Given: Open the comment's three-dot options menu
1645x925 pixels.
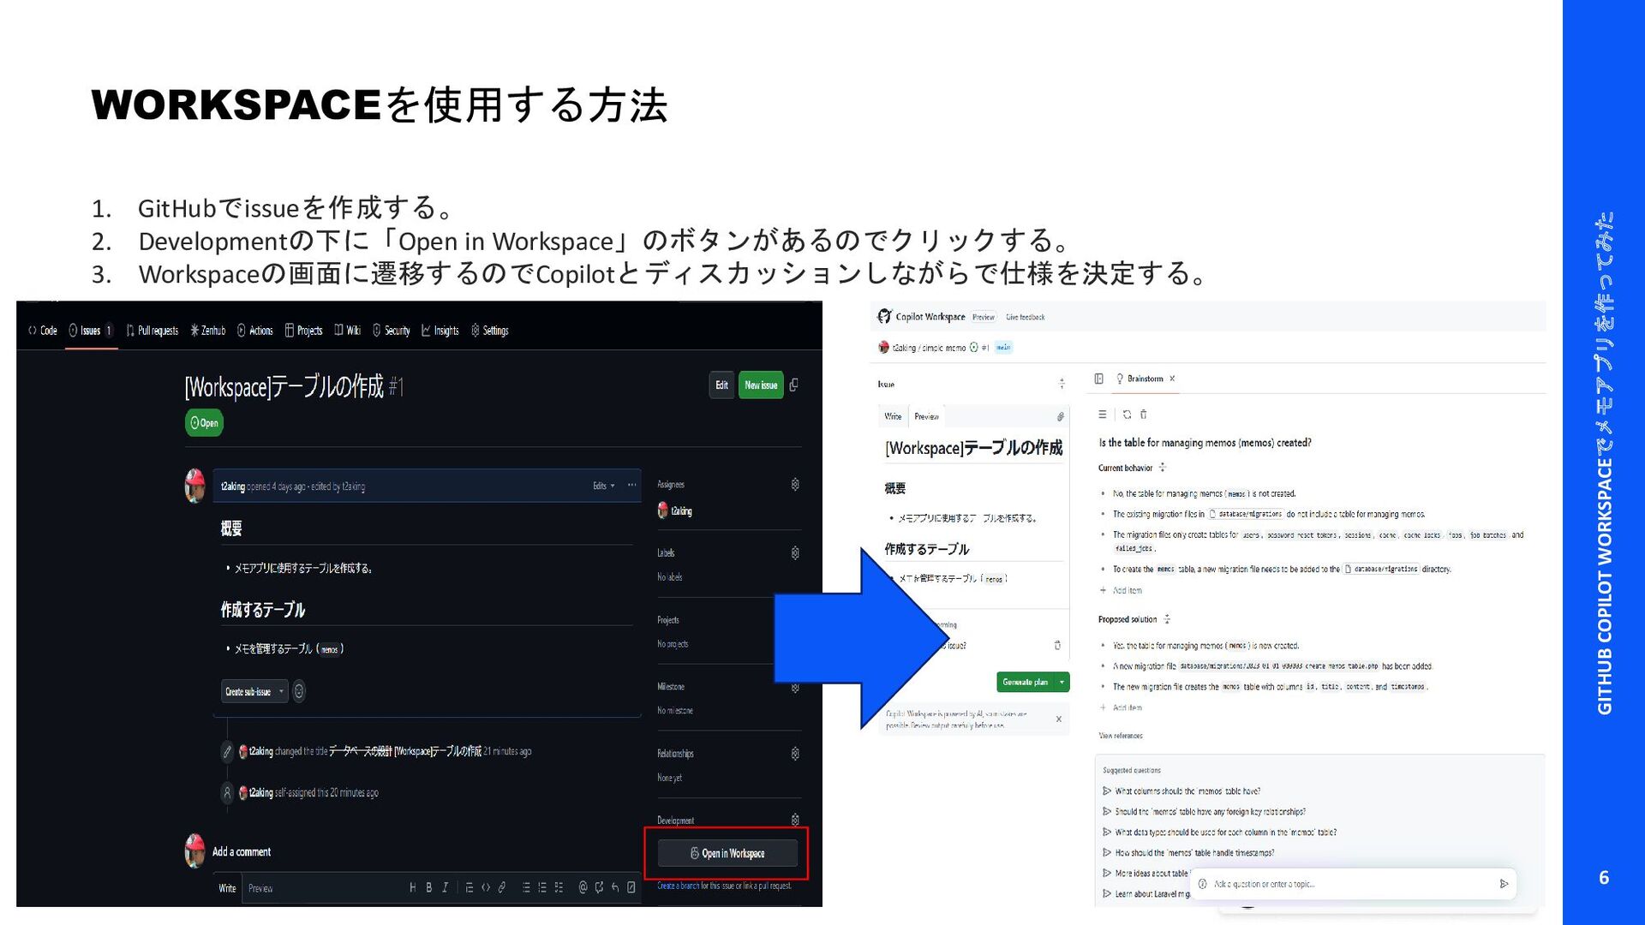Looking at the screenshot, I should (x=631, y=486).
